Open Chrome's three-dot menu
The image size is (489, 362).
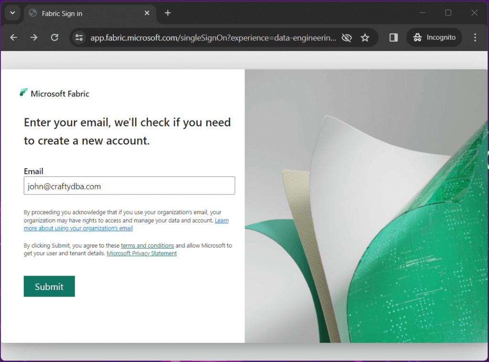coord(475,38)
